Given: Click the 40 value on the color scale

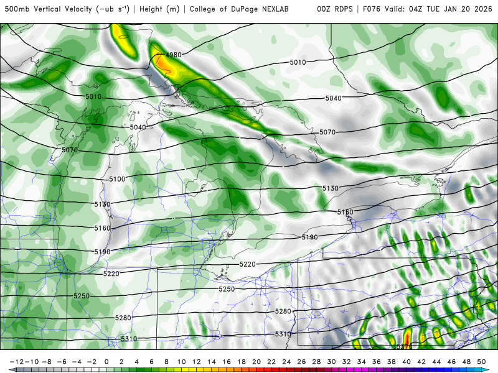Looking at the screenshot, I should click(406, 362).
